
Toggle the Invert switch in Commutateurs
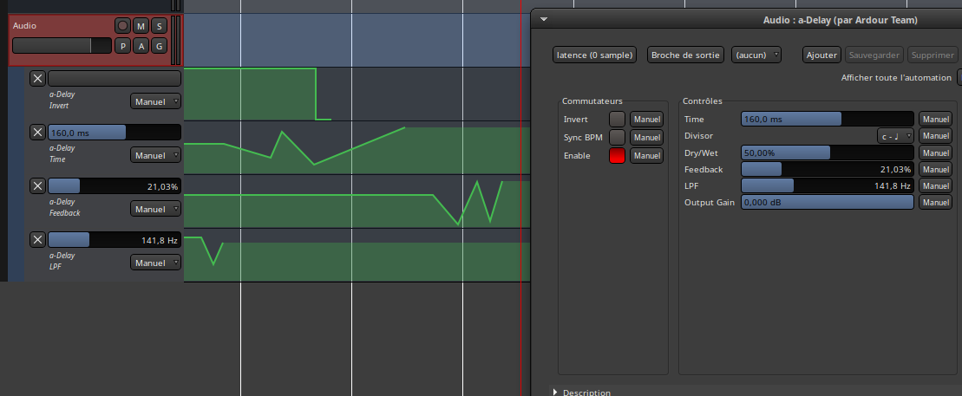click(x=617, y=119)
